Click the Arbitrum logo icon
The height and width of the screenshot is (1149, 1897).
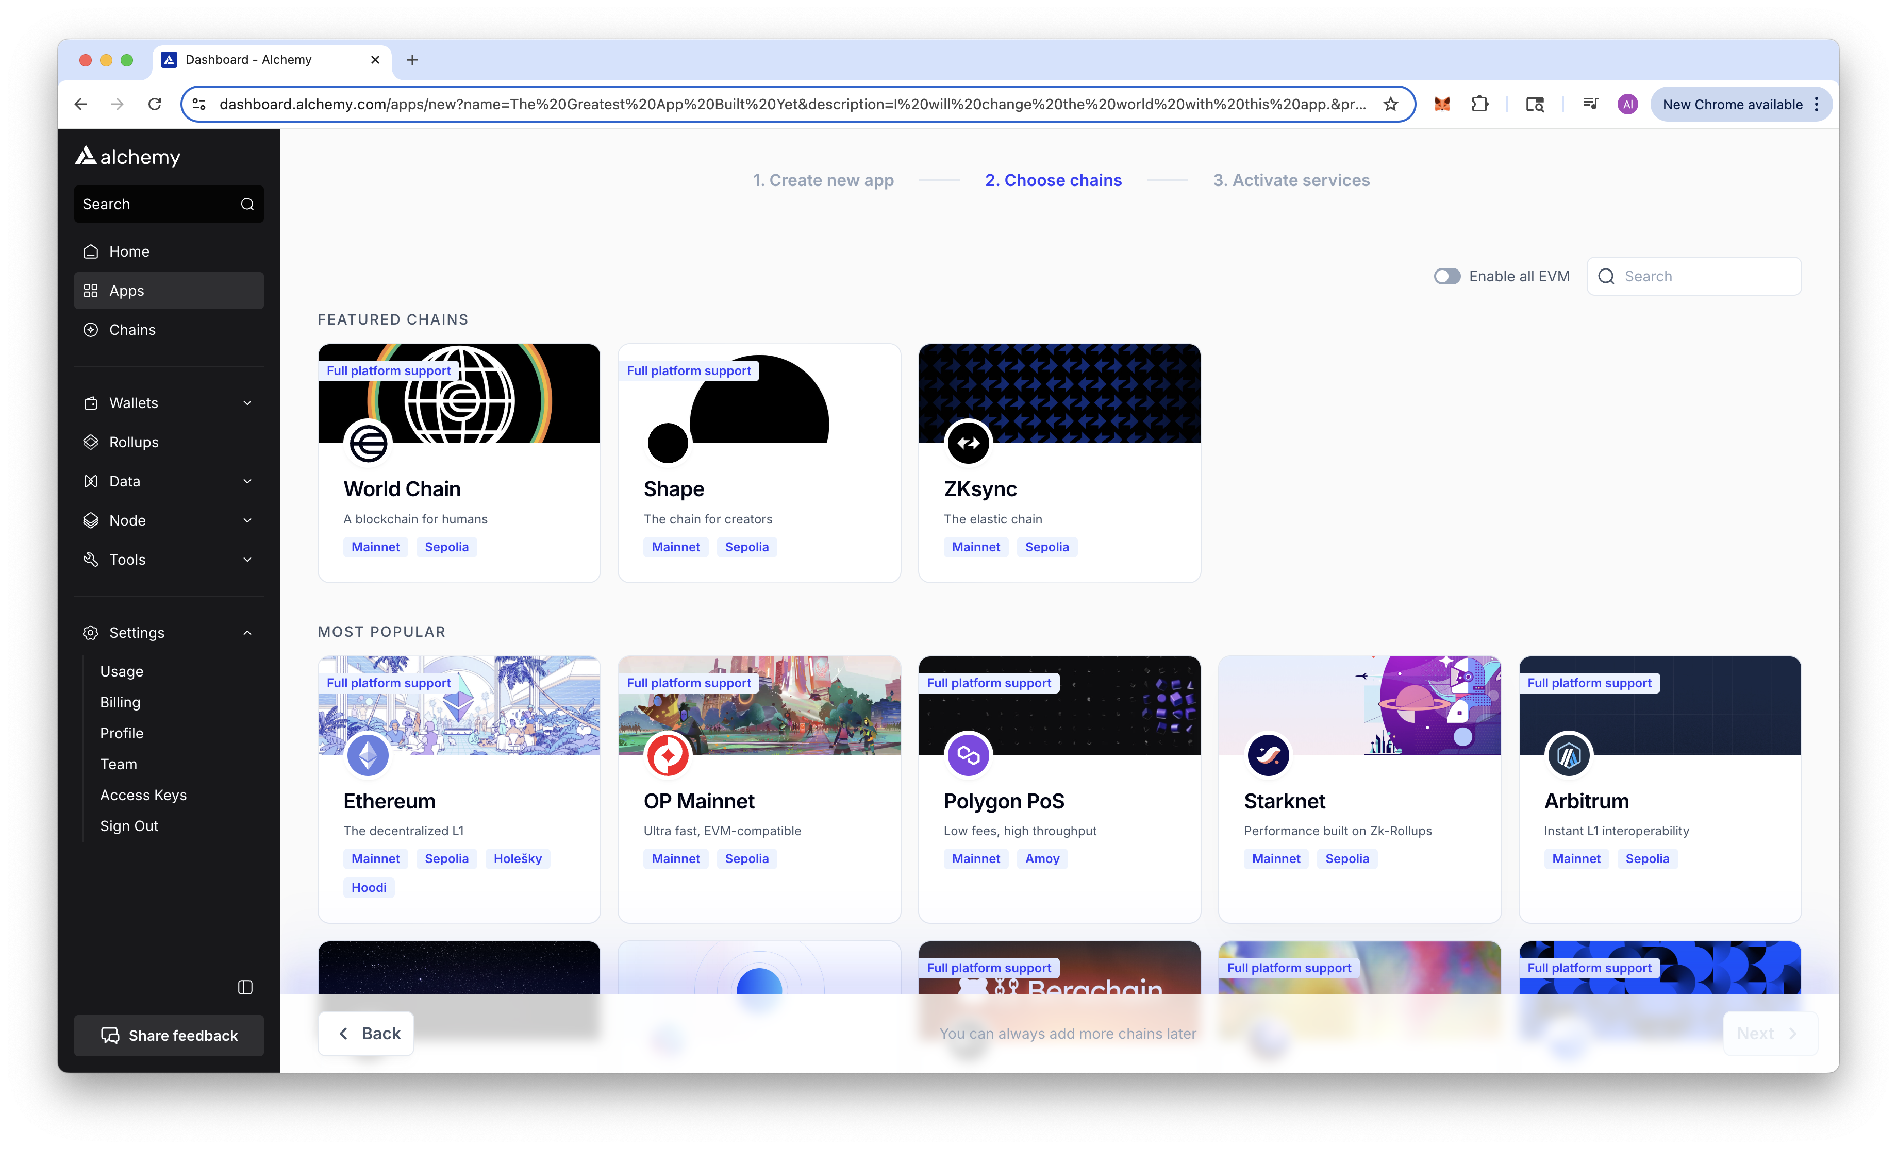pos(1569,755)
